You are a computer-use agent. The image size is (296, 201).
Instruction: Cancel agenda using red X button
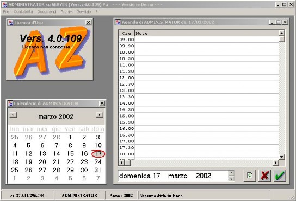(x=264, y=176)
